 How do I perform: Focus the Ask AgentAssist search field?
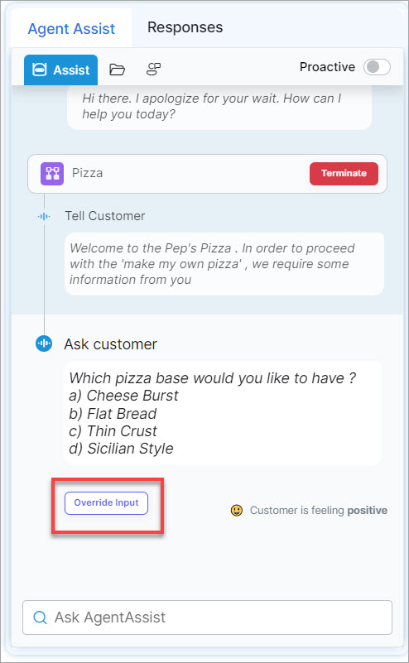(x=207, y=617)
